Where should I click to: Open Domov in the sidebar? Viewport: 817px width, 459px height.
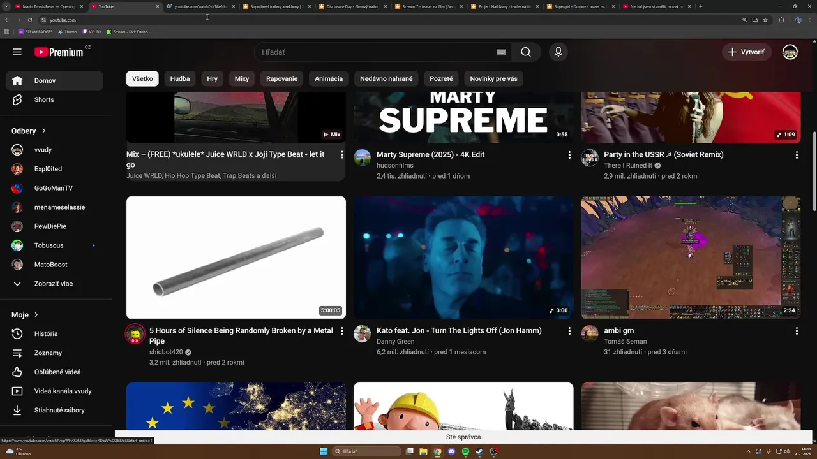point(54,80)
